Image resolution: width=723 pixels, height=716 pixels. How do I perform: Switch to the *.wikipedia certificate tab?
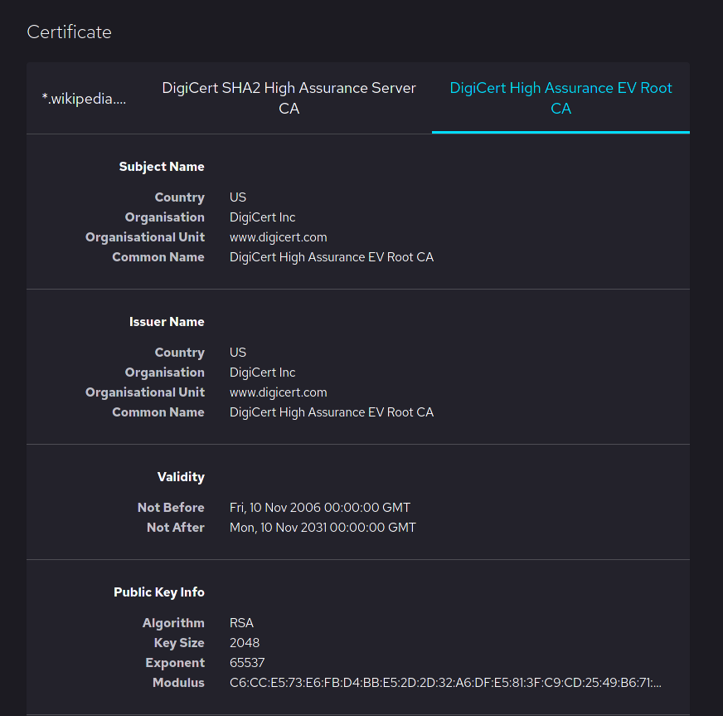(84, 98)
